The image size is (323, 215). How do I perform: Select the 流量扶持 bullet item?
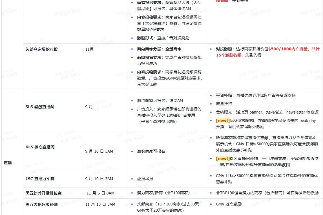224,104
